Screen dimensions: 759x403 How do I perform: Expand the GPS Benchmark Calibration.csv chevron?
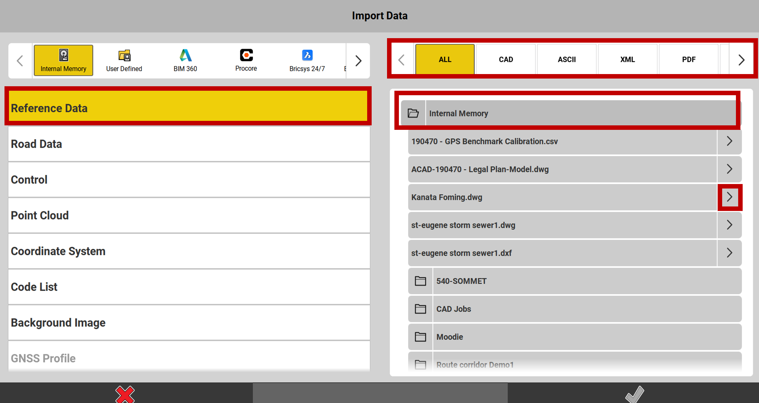click(730, 141)
